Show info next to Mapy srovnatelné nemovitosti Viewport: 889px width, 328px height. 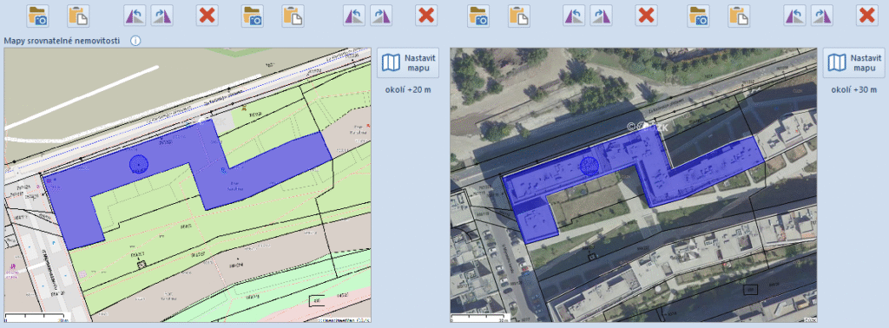[135, 41]
